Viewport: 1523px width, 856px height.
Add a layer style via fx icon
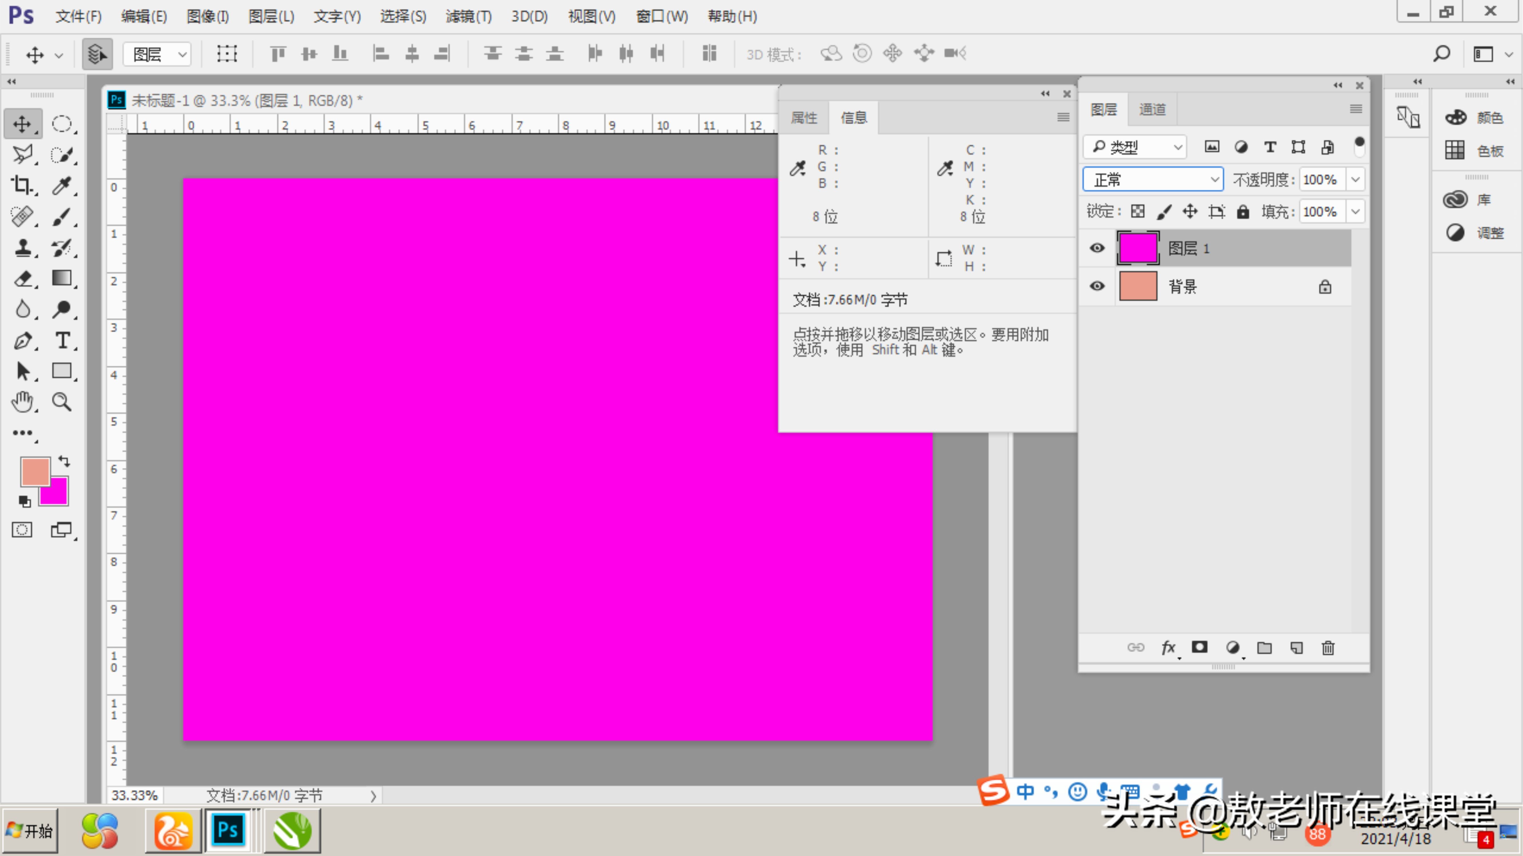(1168, 647)
